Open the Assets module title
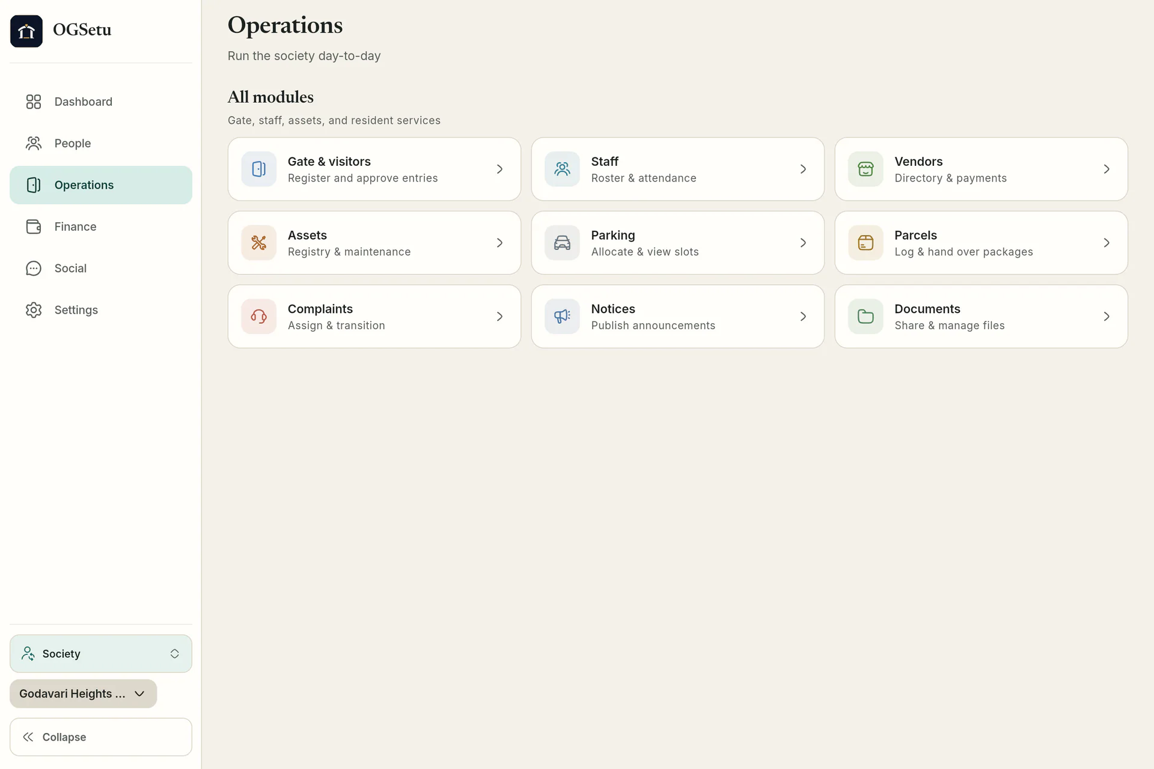 (307, 235)
